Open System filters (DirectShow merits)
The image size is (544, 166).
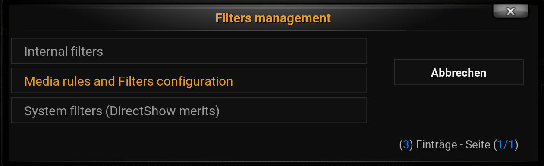(x=189, y=111)
